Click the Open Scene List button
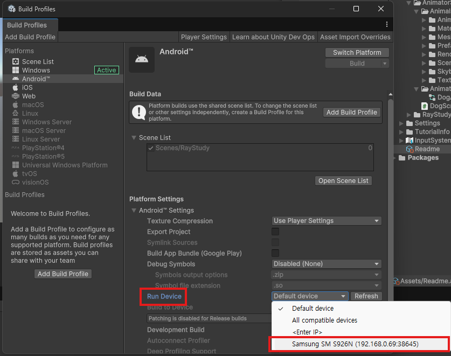451x356 pixels. (343, 181)
